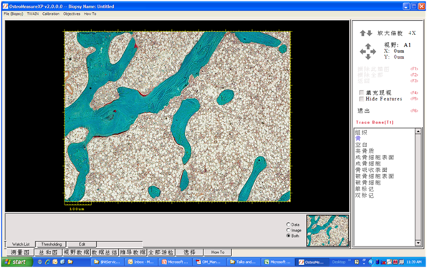Move field of view left with arrow

pos(363,52)
